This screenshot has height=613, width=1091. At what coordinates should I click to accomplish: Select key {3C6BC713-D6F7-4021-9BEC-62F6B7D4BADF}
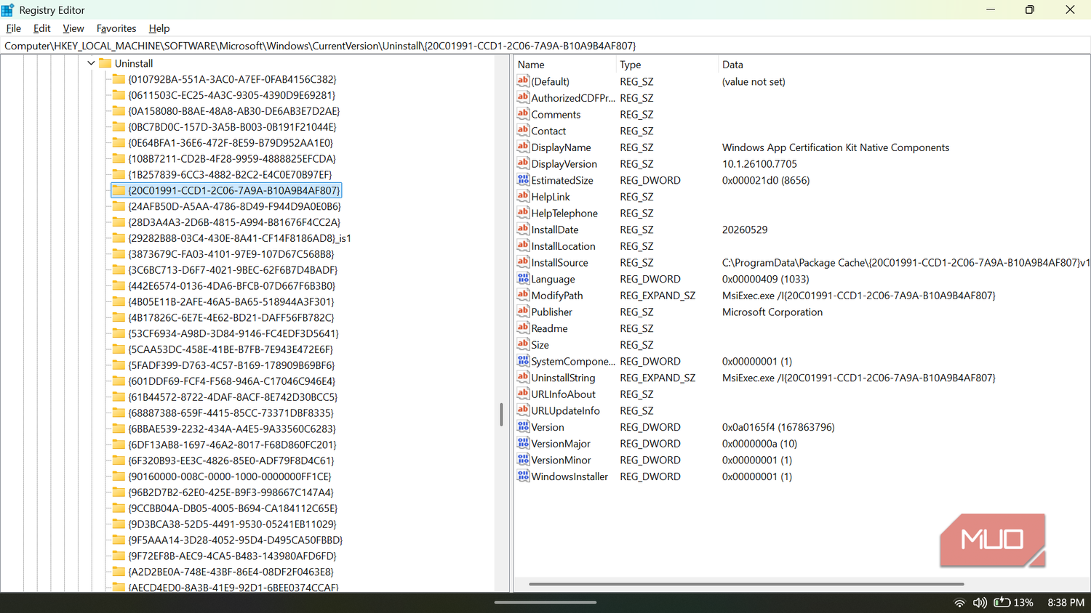click(233, 270)
